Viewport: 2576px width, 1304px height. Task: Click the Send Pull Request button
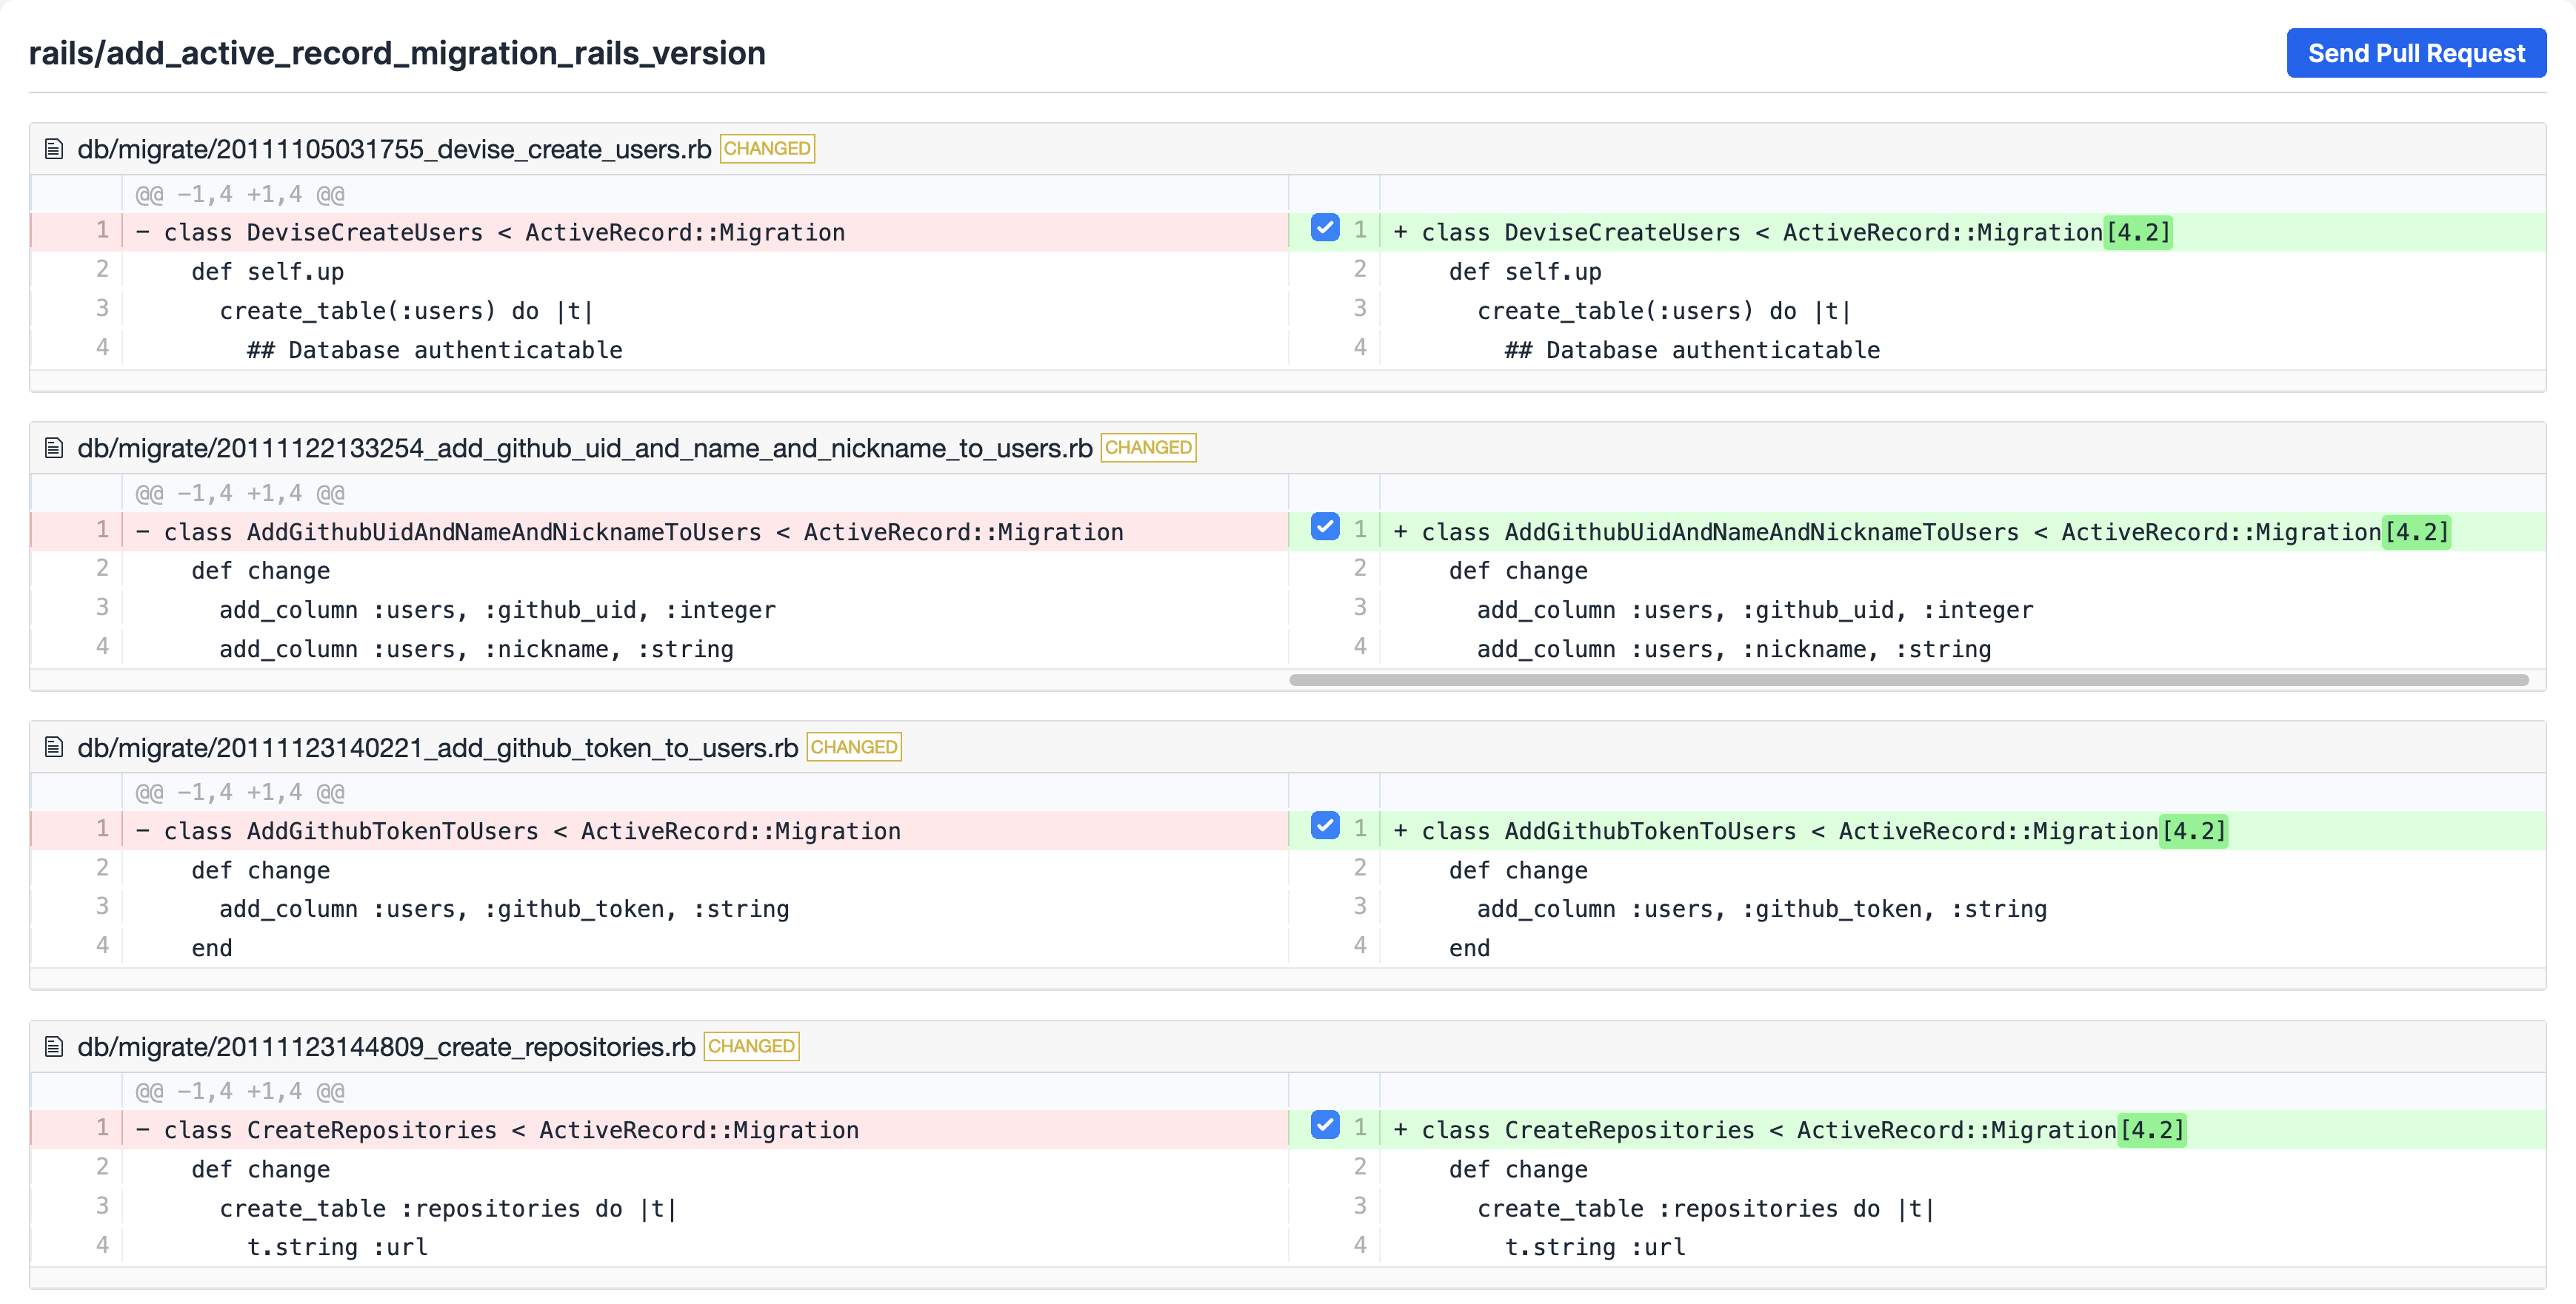click(2415, 53)
